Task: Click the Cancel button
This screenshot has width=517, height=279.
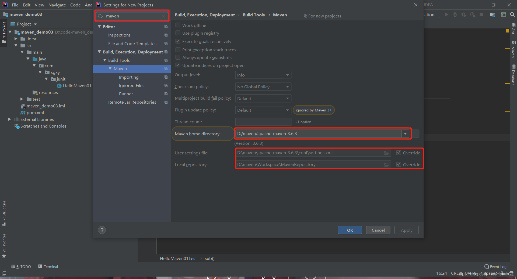Action: [378, 230]
